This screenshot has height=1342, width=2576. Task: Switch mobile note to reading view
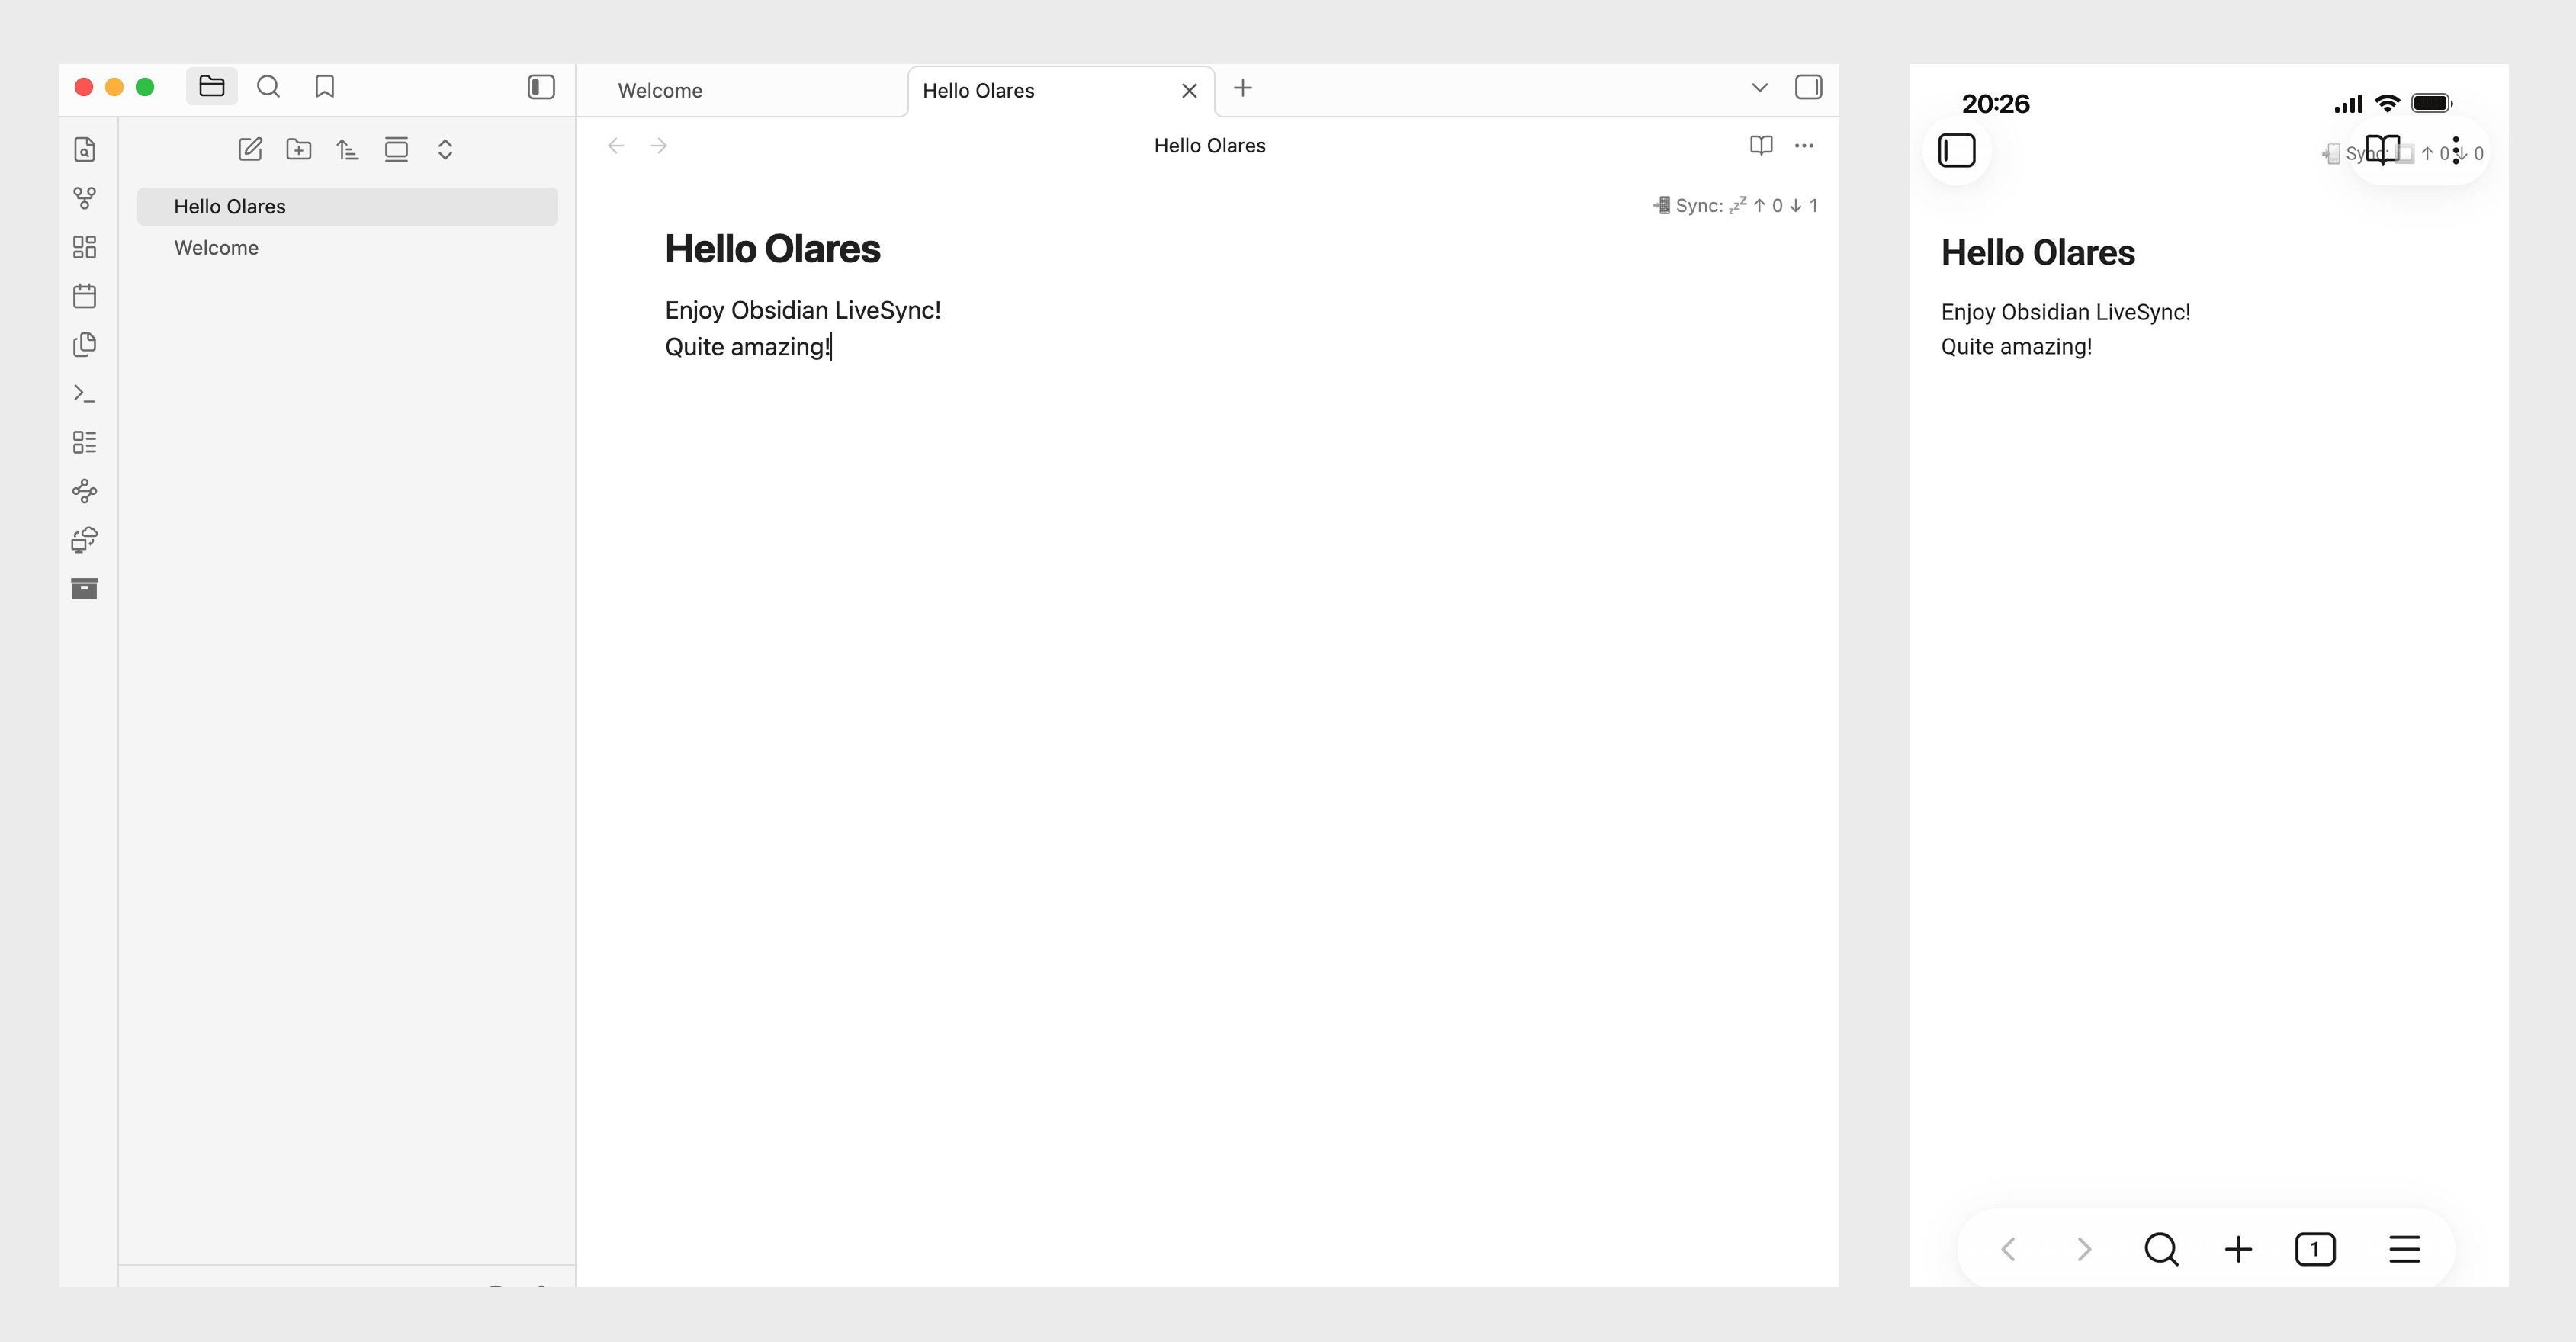coord(2382,151)
